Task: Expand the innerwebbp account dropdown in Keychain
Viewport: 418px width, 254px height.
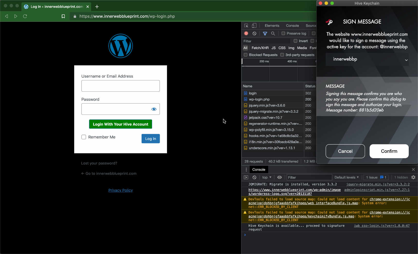Action: tap(367, 59)
